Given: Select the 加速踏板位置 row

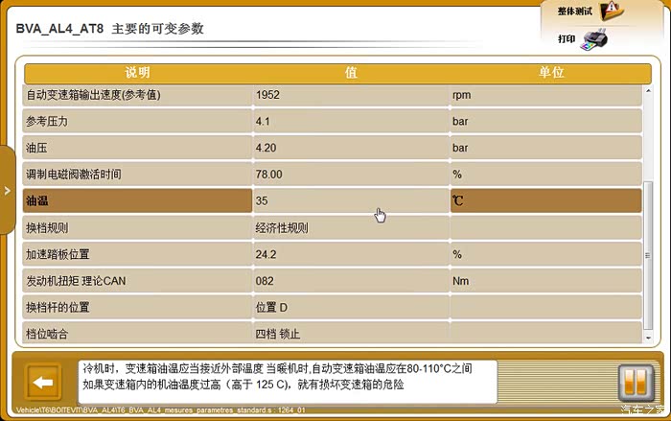Looking at the screenshot, I should tap(137, 254).
